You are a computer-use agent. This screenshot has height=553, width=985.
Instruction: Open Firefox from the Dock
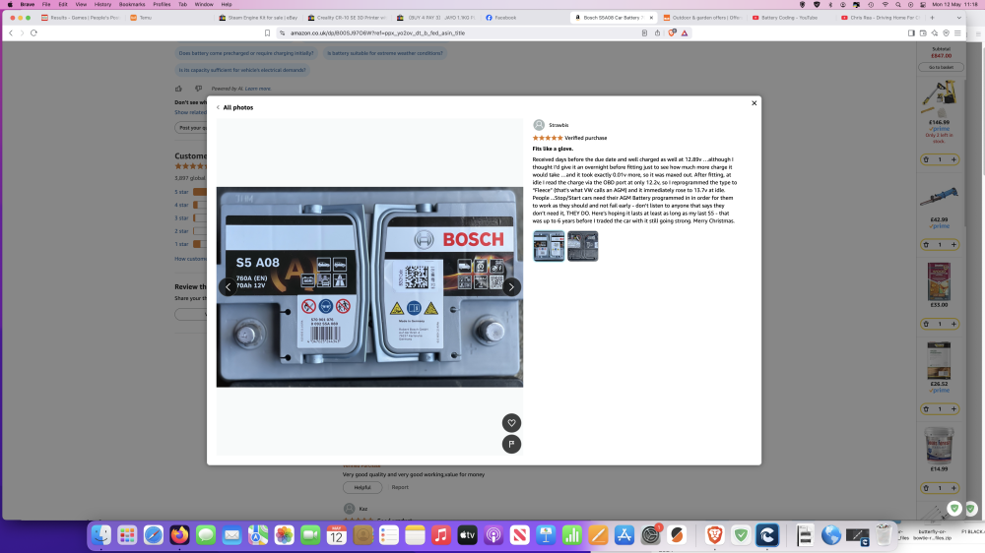[179, 535]
